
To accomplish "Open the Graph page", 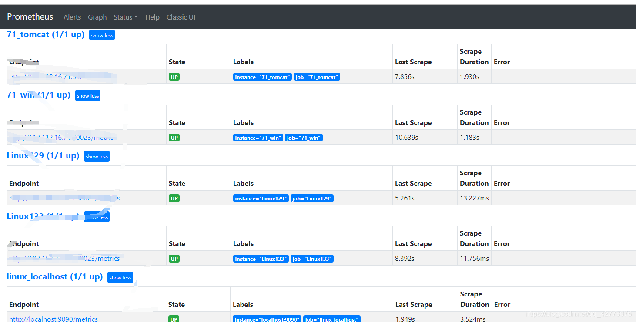I will click(x=97, y=17).
